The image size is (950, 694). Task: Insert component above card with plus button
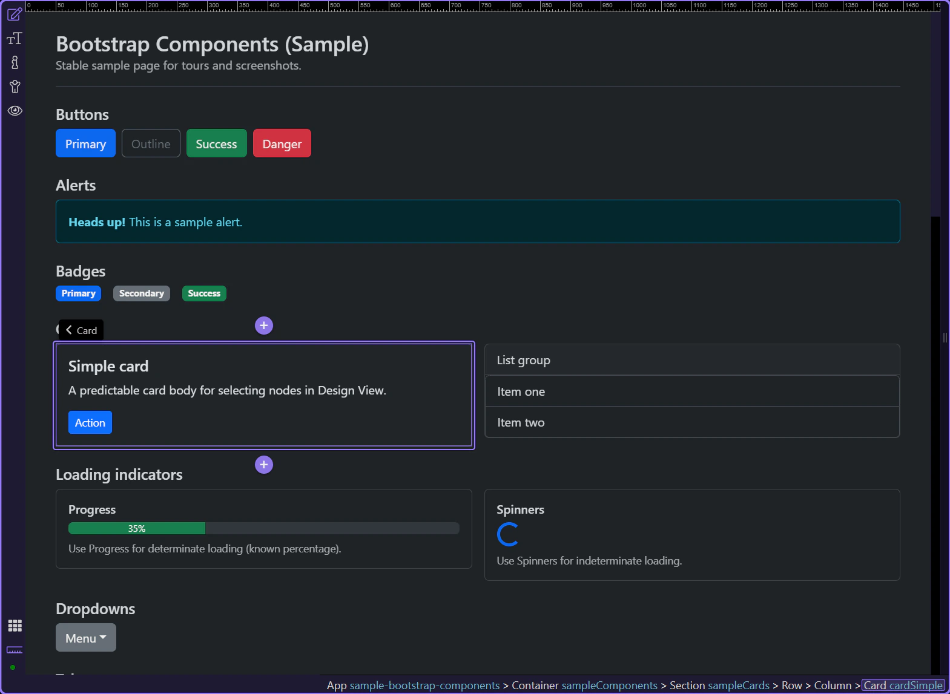tap(264, 326)
